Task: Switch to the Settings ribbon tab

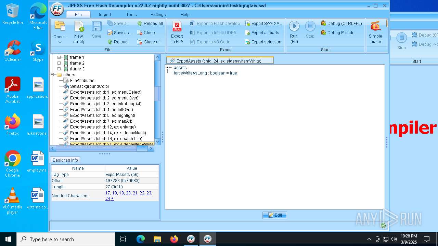Action: 158,14
